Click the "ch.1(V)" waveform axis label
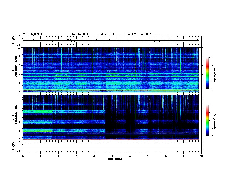 click(x=13, y=41)
